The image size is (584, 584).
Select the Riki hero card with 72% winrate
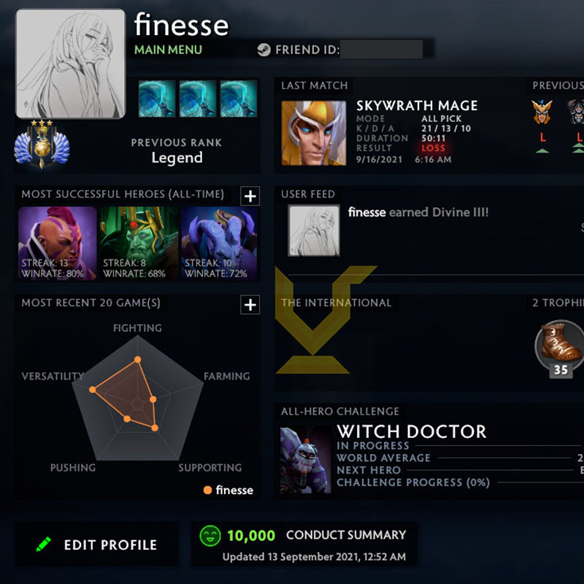coord(219,243)
